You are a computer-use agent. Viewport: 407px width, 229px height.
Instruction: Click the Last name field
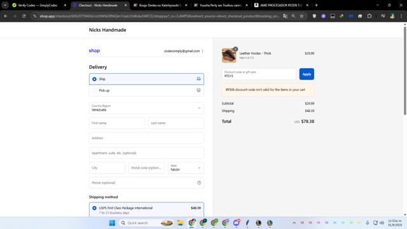click(x=176, y=123)
